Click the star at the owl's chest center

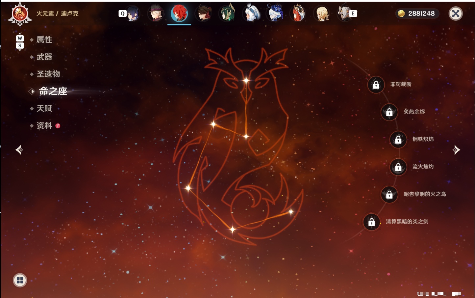coord(246,136)
